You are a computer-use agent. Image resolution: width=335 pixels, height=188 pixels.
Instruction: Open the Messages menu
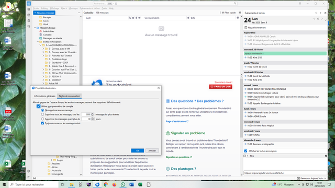(x=73, y=8)
